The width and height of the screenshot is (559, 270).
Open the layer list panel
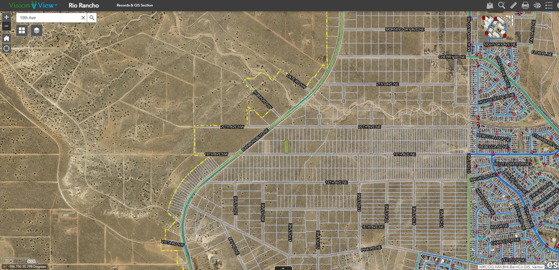pyautogui.click(x=37, y=30)
